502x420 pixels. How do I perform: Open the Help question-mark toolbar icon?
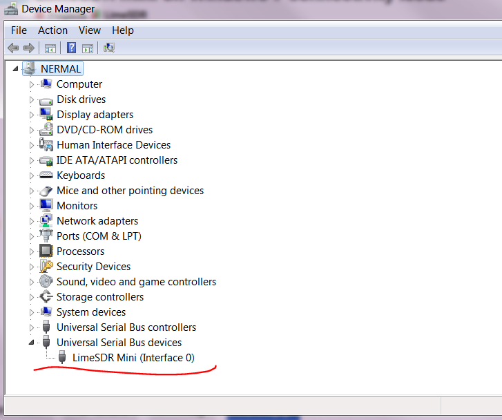tap(71, 48)
